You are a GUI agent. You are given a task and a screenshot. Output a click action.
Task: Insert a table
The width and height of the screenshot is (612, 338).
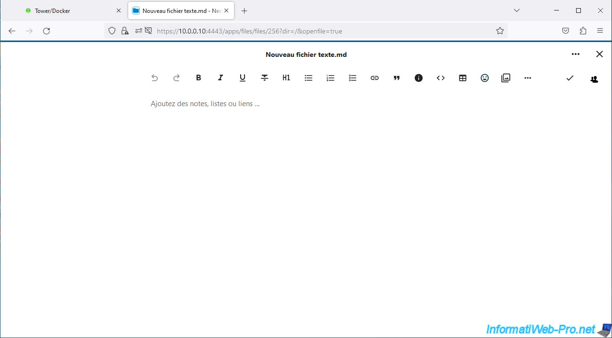463,78
